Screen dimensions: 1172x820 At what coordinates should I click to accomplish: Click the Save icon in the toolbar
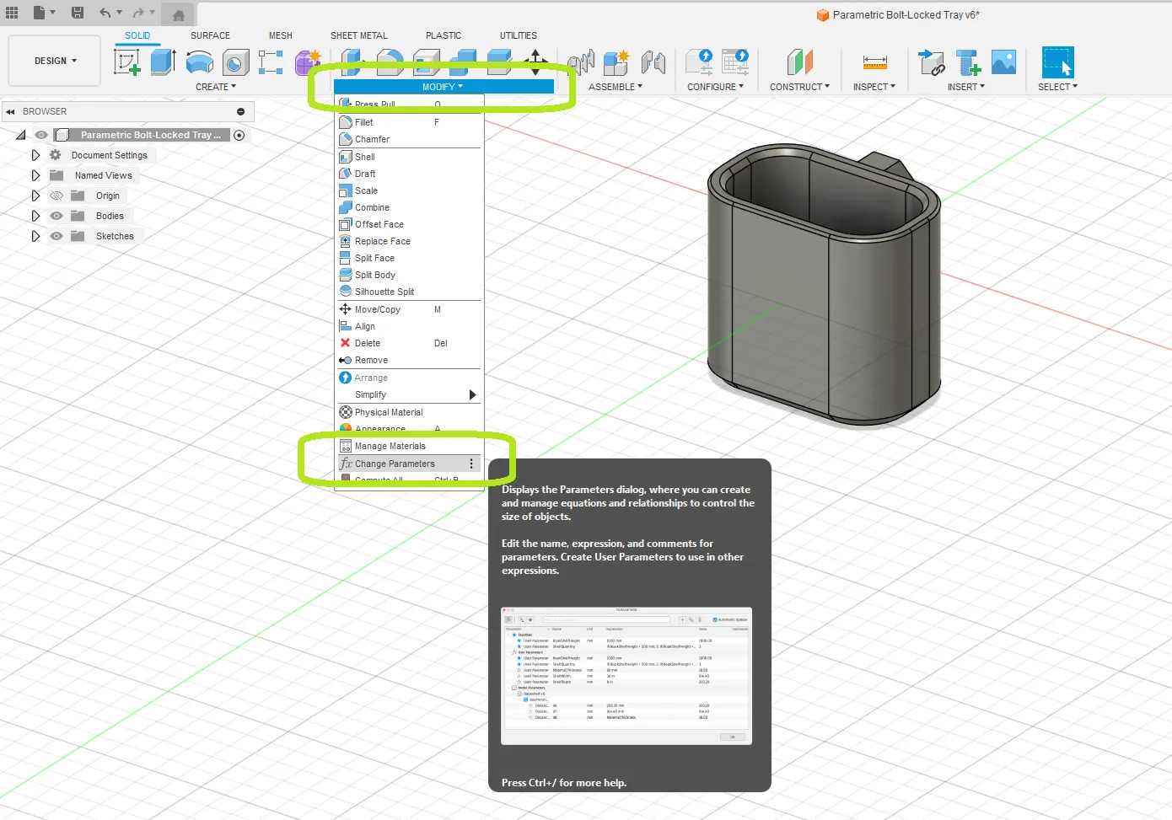[78, 13]
